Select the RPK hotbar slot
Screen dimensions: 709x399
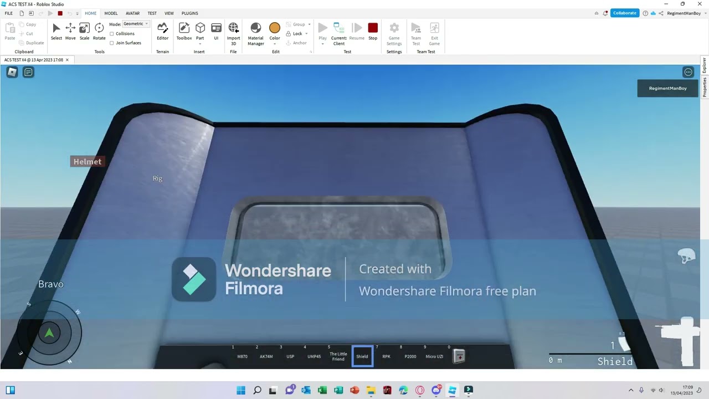pos(387,356)
